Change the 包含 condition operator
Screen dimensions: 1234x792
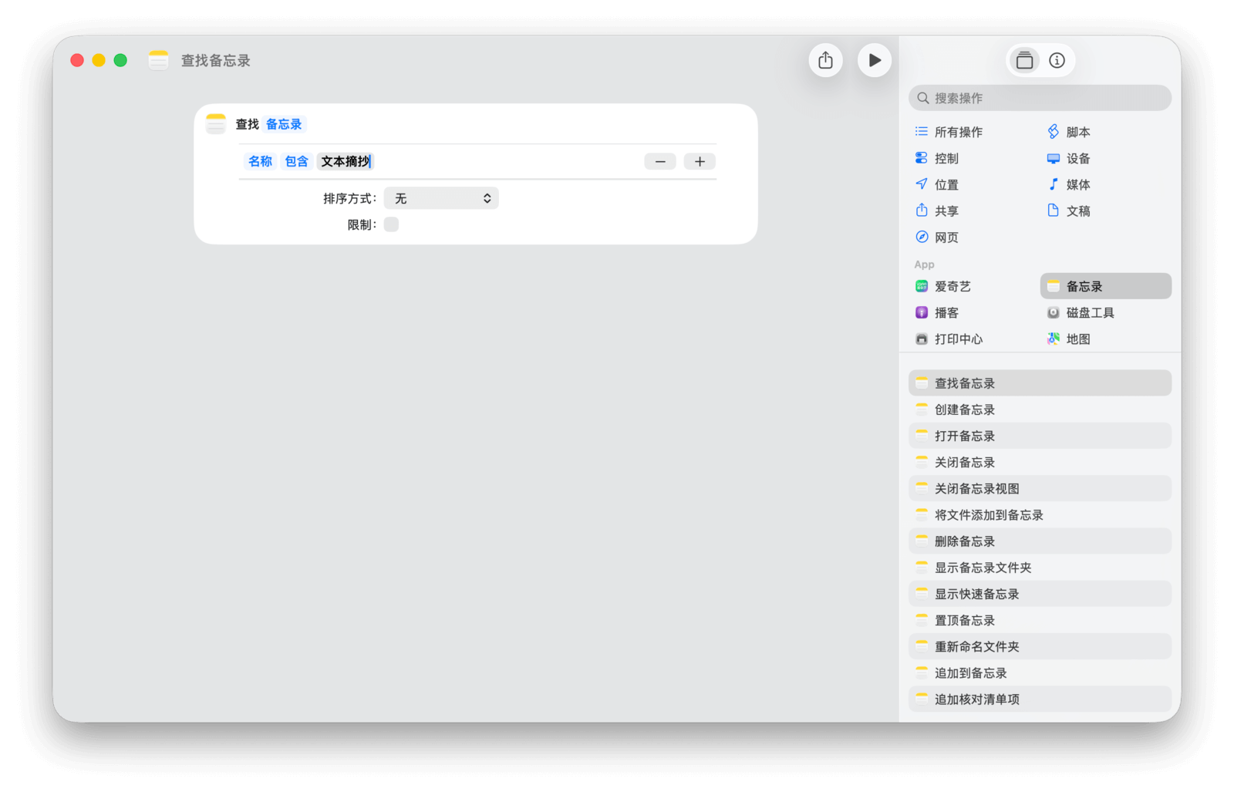(296, 161)
